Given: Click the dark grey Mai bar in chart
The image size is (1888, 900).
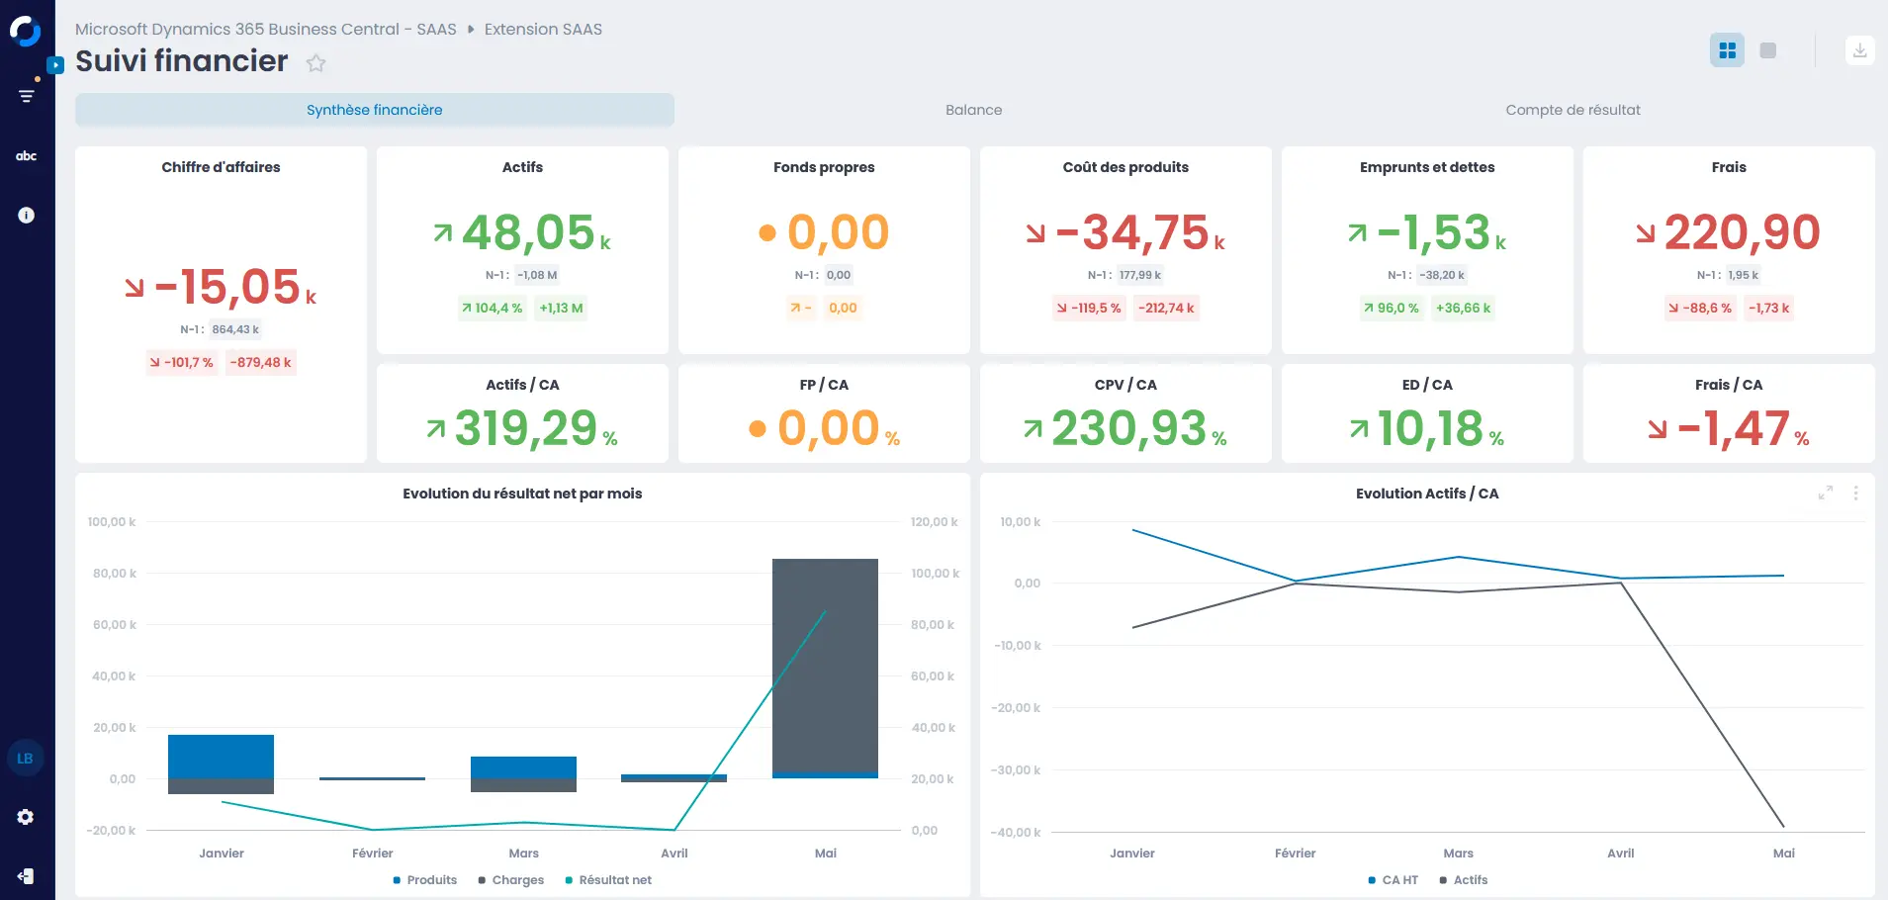Looking at the screenshot, I should (825, 663).
